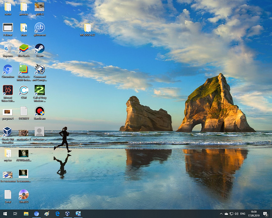This screenshot has height=218, width=272.
Task: Select the Steam desktop shortcut
Action: click(x=40, y=50)
